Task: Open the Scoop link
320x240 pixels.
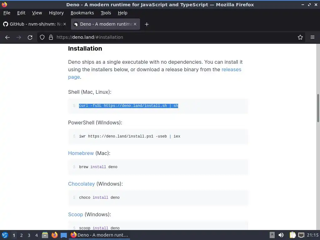Action: (76, 214)
